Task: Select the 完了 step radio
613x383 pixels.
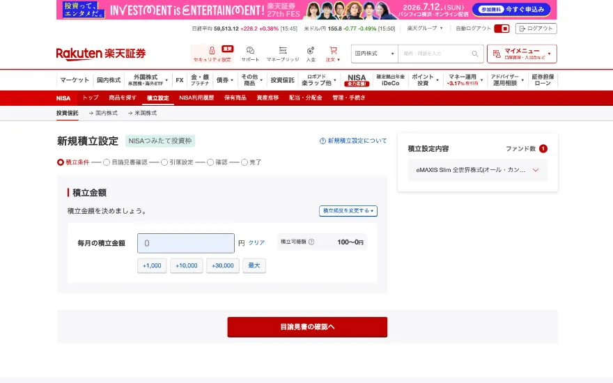Action: tap(245, 162)
